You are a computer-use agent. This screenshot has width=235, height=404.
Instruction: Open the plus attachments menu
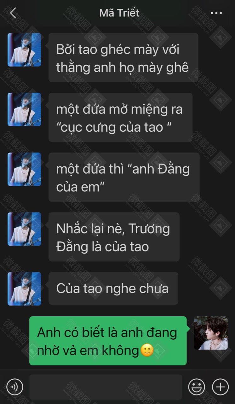[x=220, y=387]
